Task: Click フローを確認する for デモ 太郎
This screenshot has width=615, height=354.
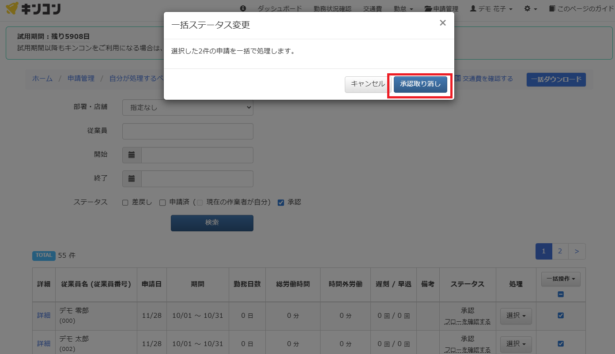Action: pyautogui.click(x=468, y=350)
